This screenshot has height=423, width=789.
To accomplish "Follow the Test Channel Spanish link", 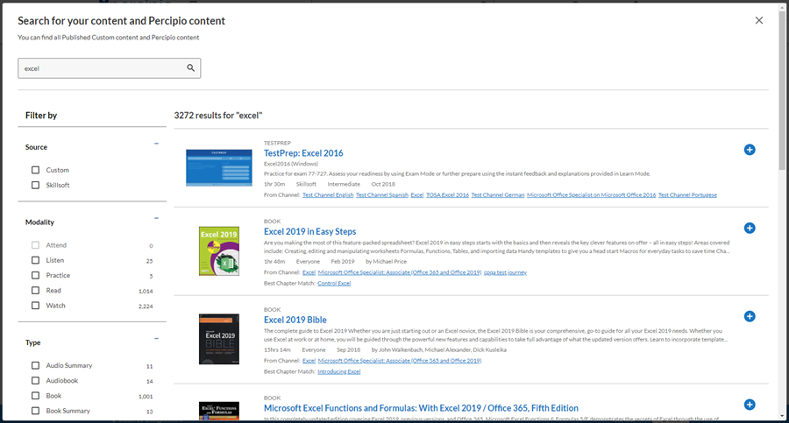I will [382, 195].
